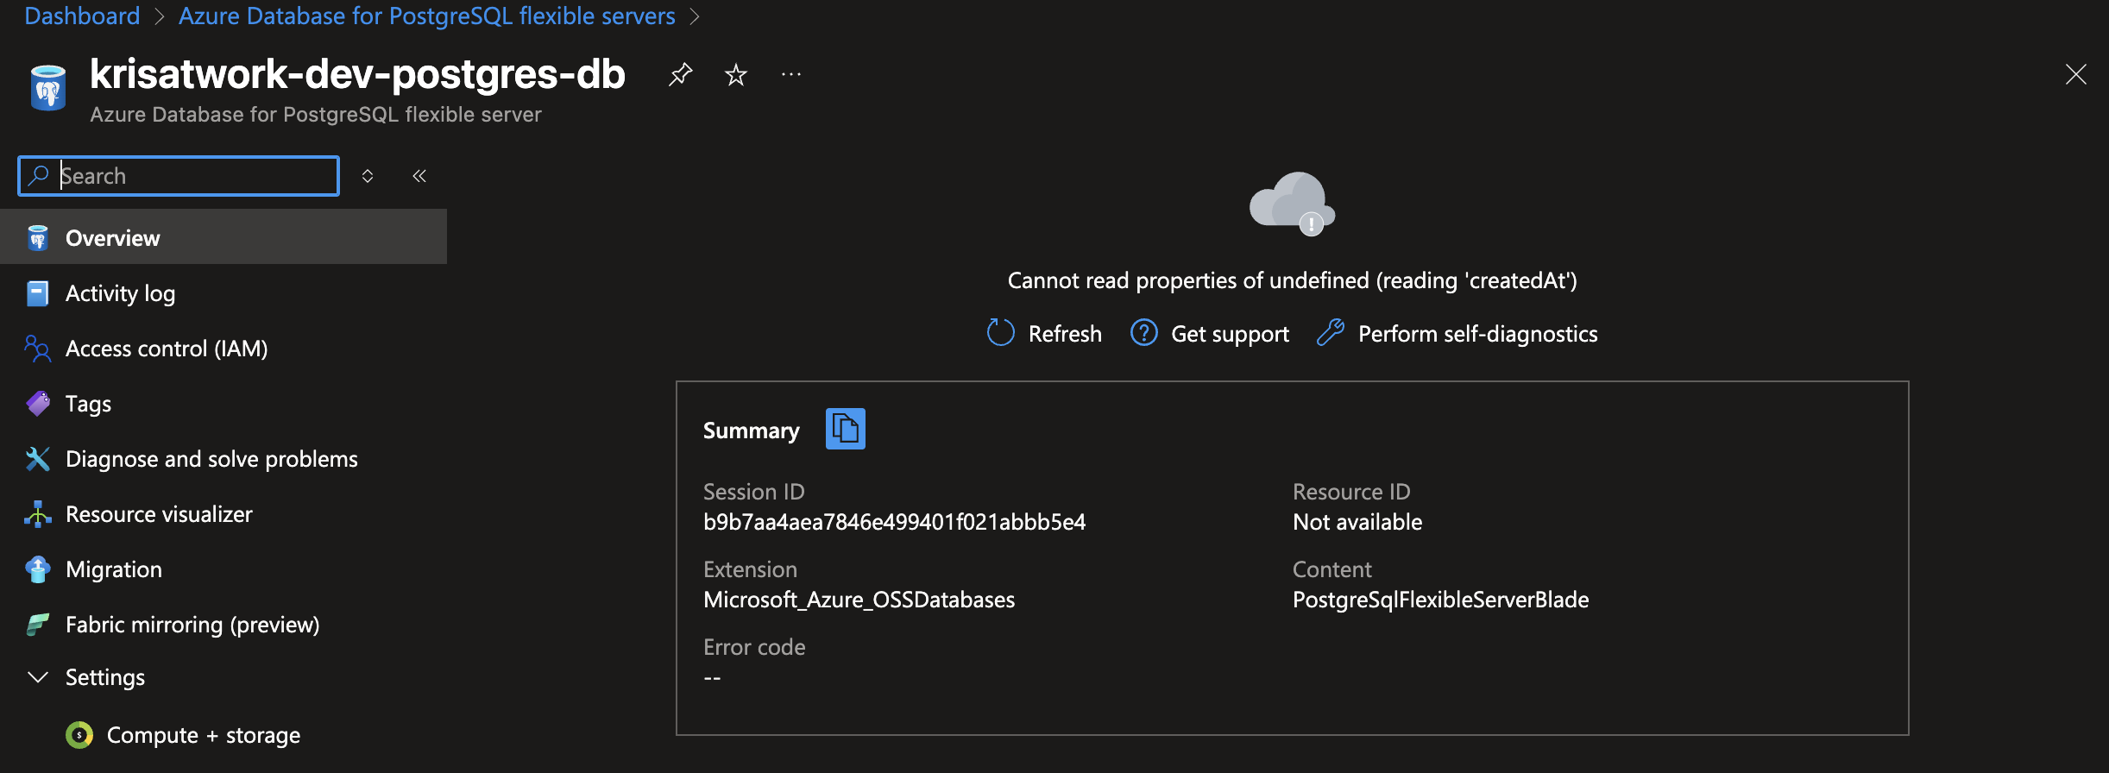
Task: Click the wrench-cross Diagnose icon
Action: [x=38, y=459]
